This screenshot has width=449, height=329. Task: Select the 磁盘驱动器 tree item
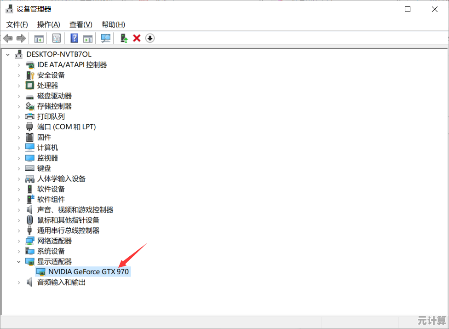(x=54, y=96)
